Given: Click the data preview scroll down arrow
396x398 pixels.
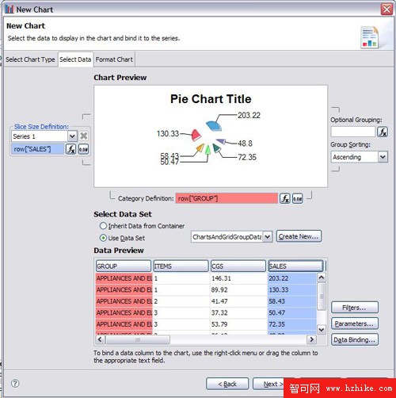Looking at the screenshot, I should [321, 330].
